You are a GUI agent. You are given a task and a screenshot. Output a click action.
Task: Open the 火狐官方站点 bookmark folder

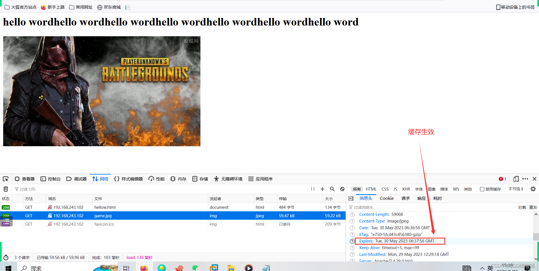(x=20, y=7)
